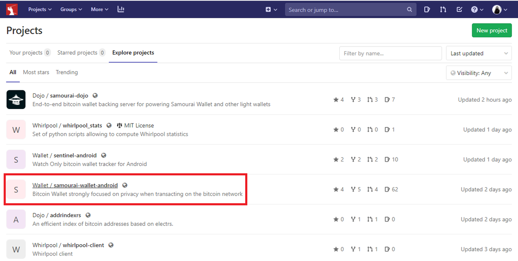Click the star count on samourai-dojo
This screenshot has width=518, height=261.
[x=338, y=99]
